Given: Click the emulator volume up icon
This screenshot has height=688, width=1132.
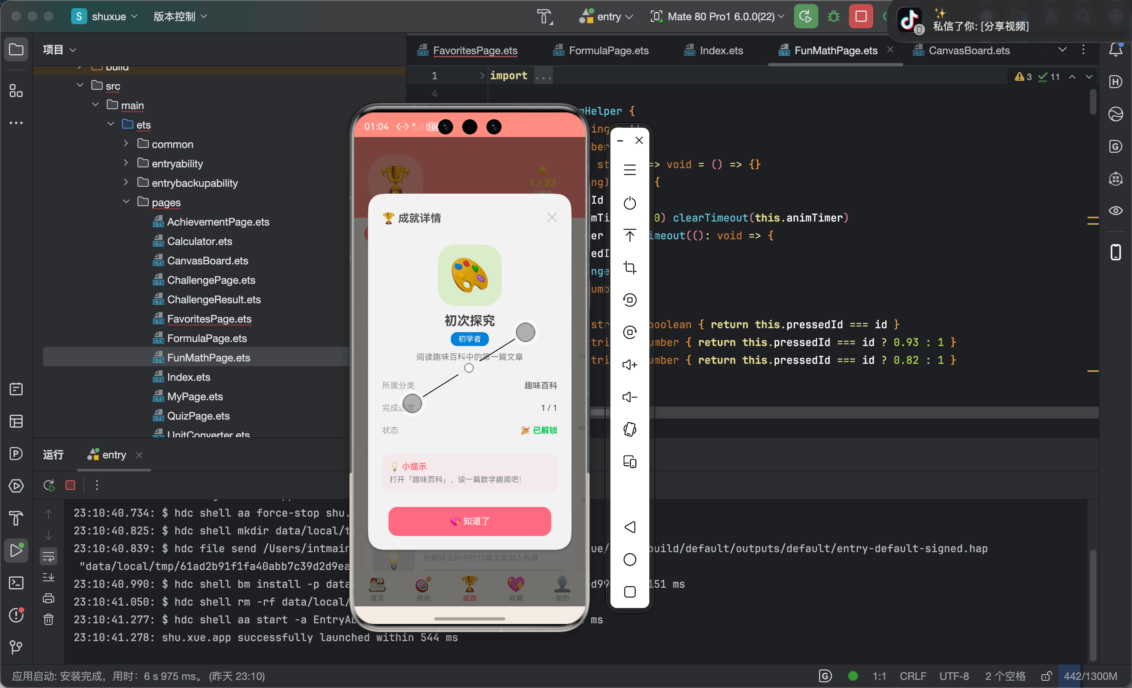Looking at the screenshot, I should (x=629, y=365).
